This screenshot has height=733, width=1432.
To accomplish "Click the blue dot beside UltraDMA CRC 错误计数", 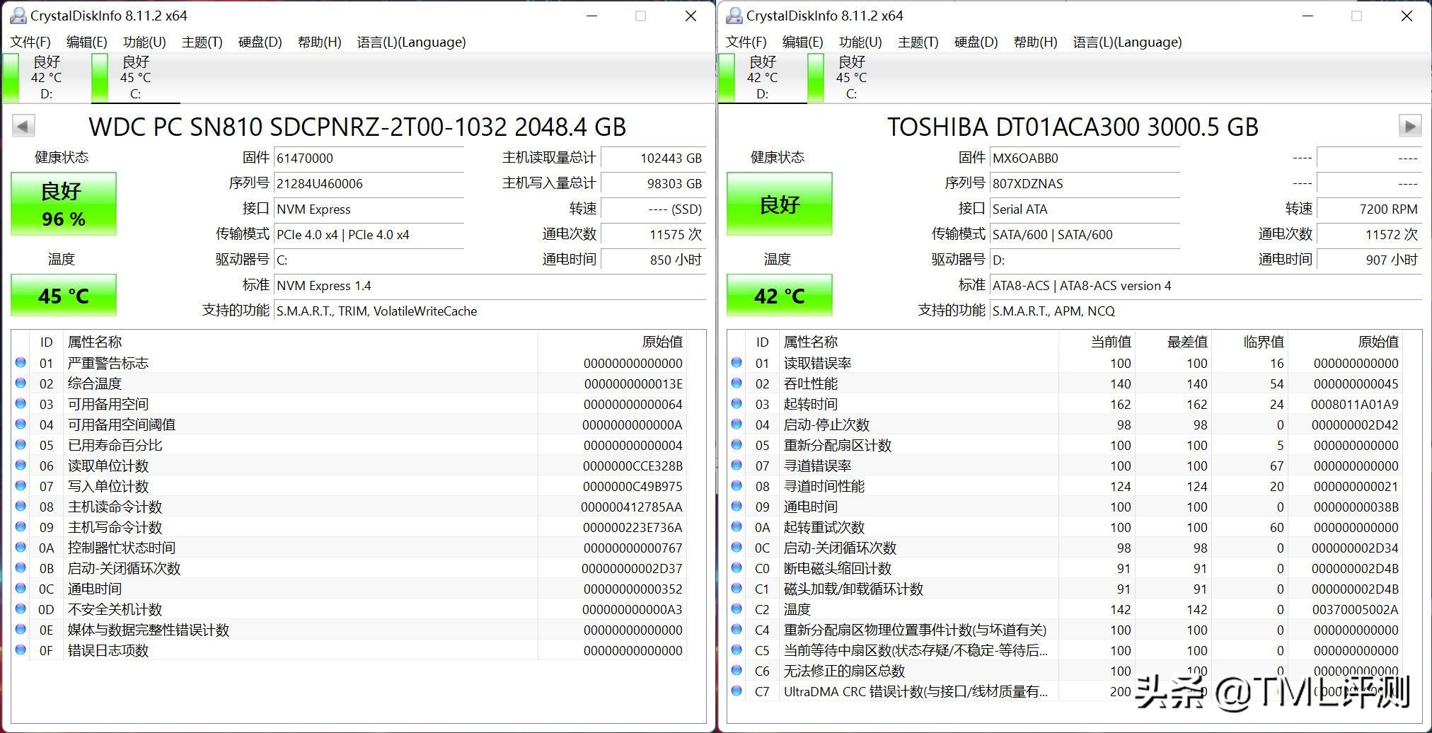I will coord(736,691).
